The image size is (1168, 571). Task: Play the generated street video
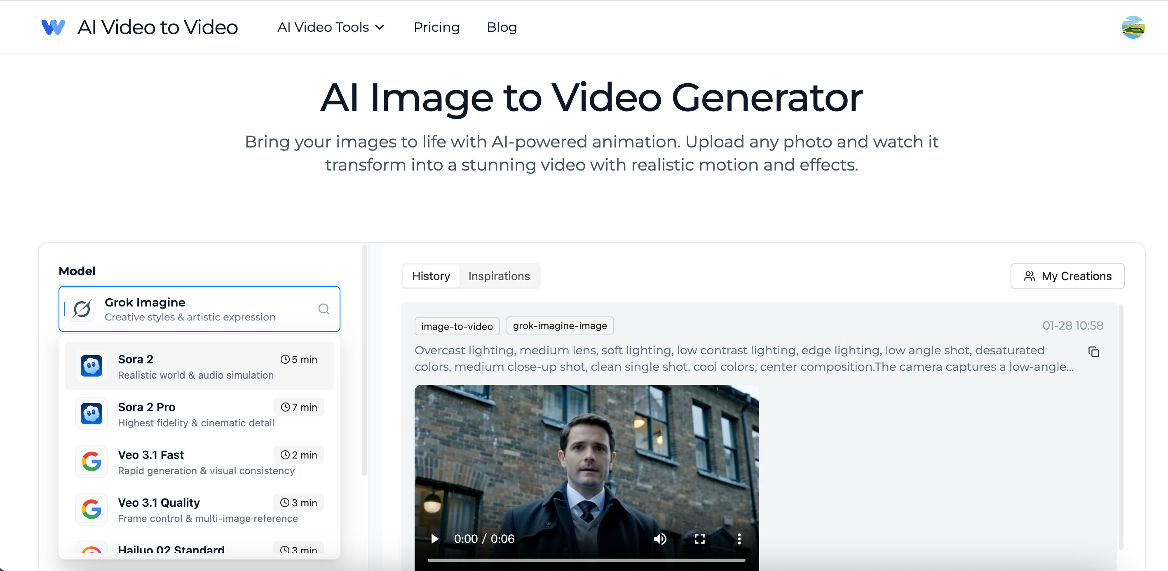(x=434, y=538)
